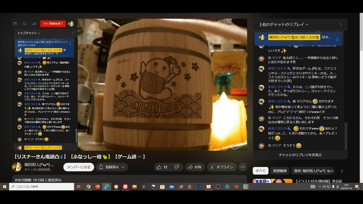Open Task View on the taskbar
Image resolution: width=363 pixels, height=204 pixels.
tap(79, 187)
